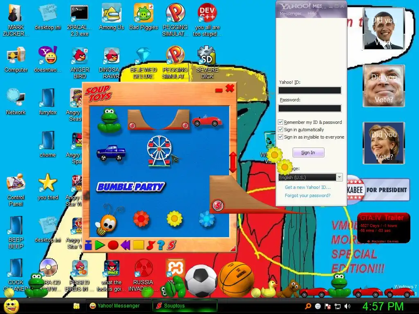Click the red S logo in Soup Toys toolbar
The width and height of the screenshot is (419, 314).
point(171,245)
